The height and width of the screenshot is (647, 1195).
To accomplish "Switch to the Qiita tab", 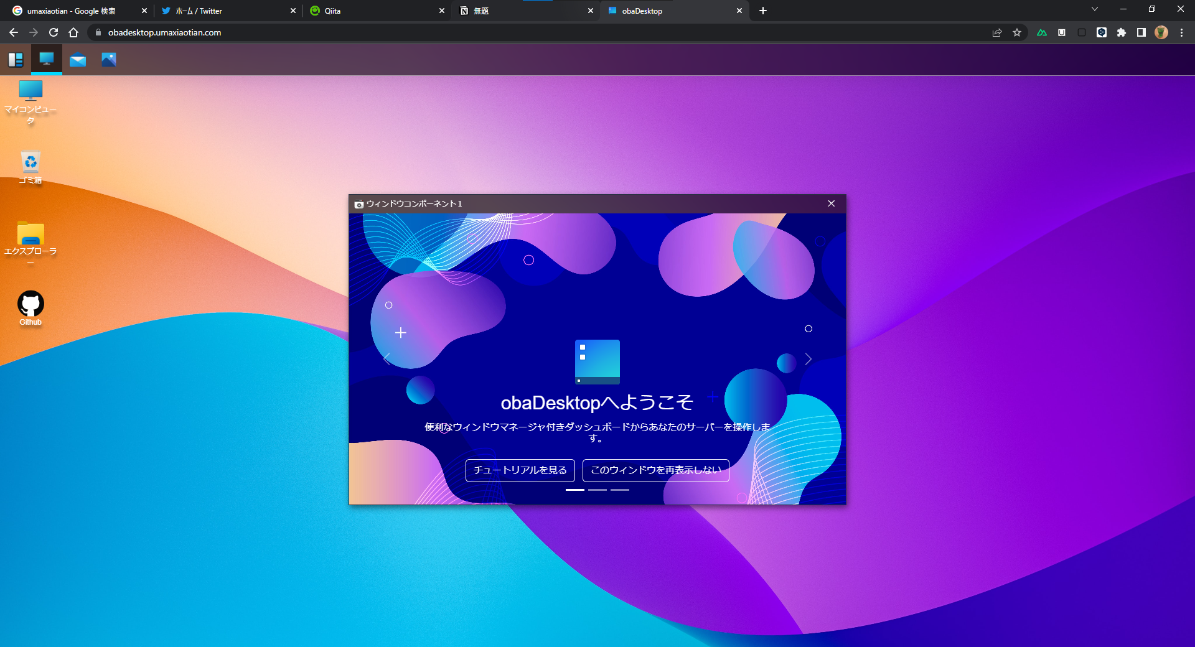I will (377, 11).
